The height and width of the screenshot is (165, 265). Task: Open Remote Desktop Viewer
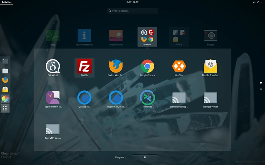pyautogui.click(x=179, y=99)
